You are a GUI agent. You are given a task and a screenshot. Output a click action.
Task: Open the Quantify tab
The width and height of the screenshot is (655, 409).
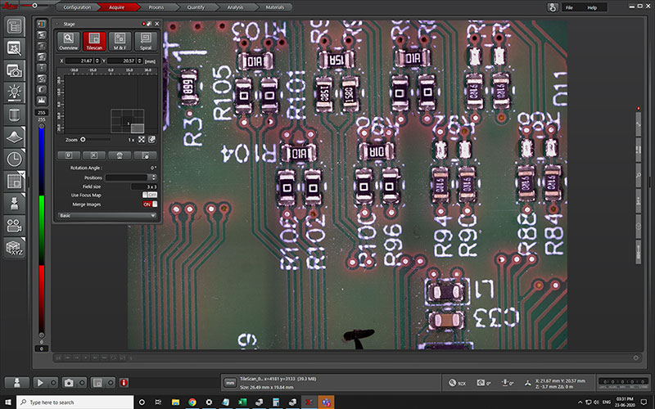pos(195,7)
